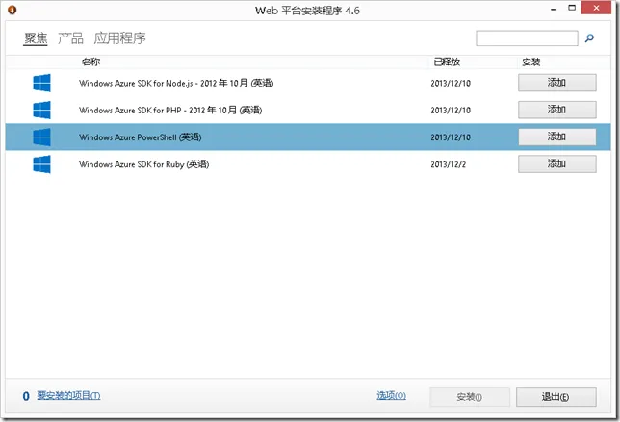
Task: Sort by the 已释放 column header
Action: (447, 62)
